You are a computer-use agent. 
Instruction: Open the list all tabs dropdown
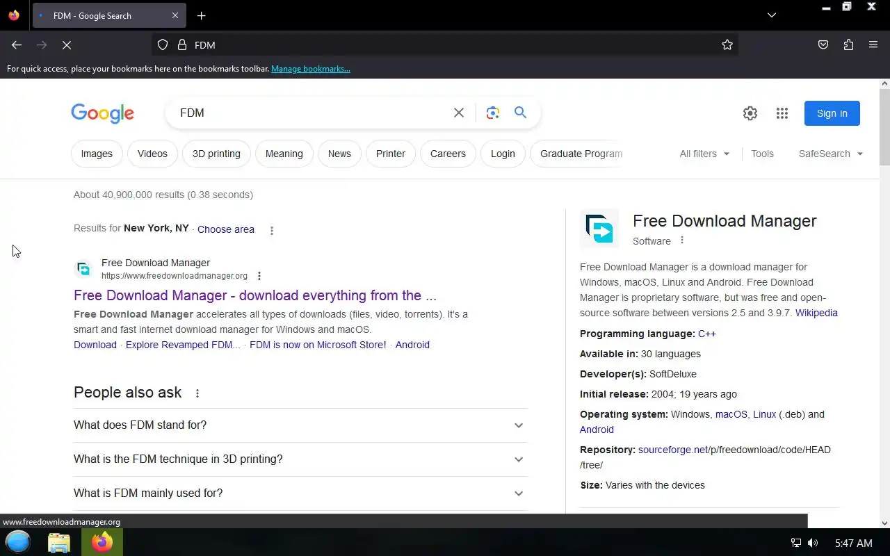click(772, 15)
